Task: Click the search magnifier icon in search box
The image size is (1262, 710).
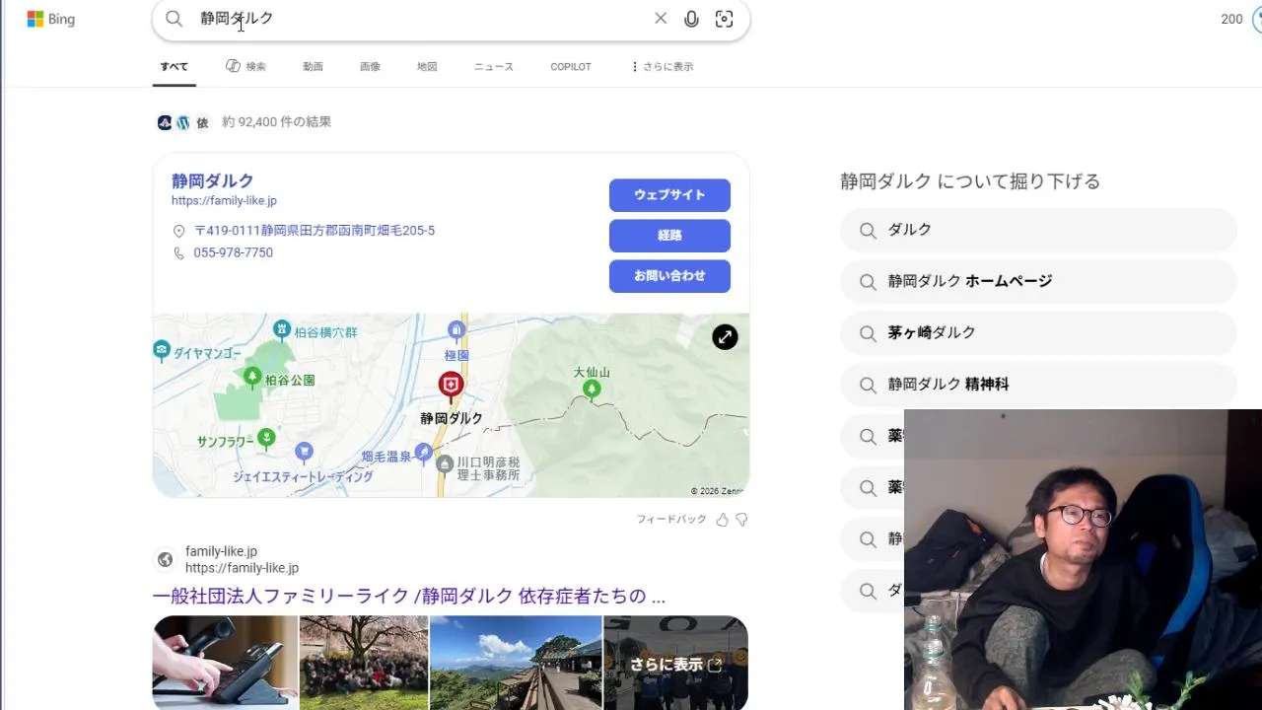Action: (x=175, y=19)
